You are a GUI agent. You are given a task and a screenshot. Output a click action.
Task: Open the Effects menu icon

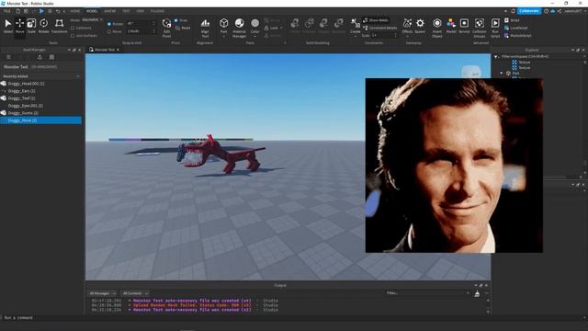tap(407, 23)
